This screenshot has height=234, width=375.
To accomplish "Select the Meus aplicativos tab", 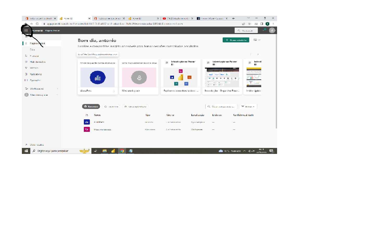I will coord(135,107).
